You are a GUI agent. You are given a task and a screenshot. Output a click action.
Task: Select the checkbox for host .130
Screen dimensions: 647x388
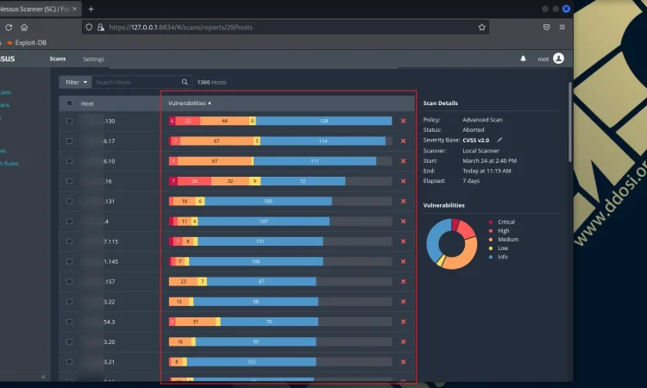pyautogui.click(x=69, y=121)
